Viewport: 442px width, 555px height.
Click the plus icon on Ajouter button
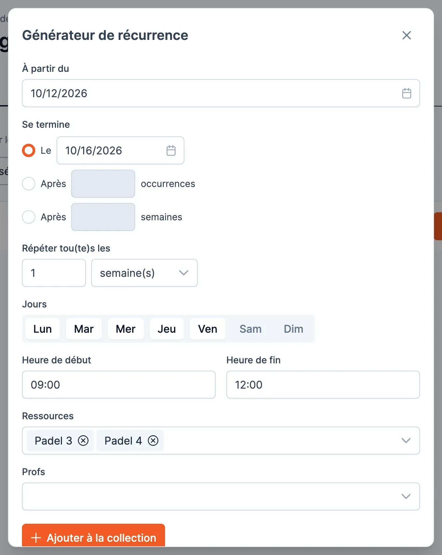36,538
